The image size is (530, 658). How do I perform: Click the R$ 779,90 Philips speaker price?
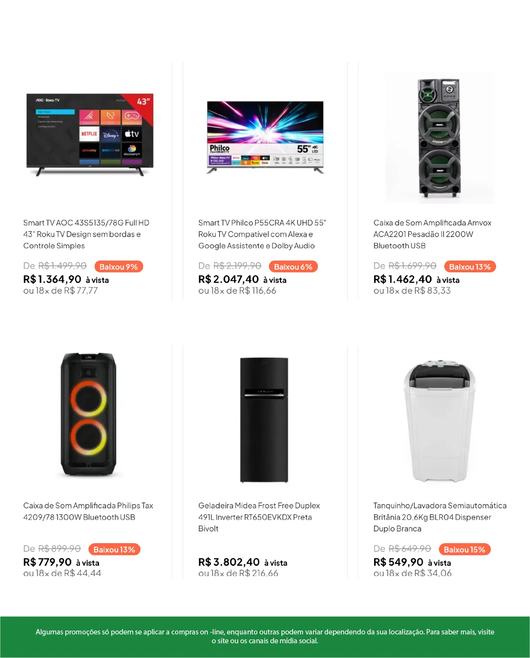pos(48,562)
